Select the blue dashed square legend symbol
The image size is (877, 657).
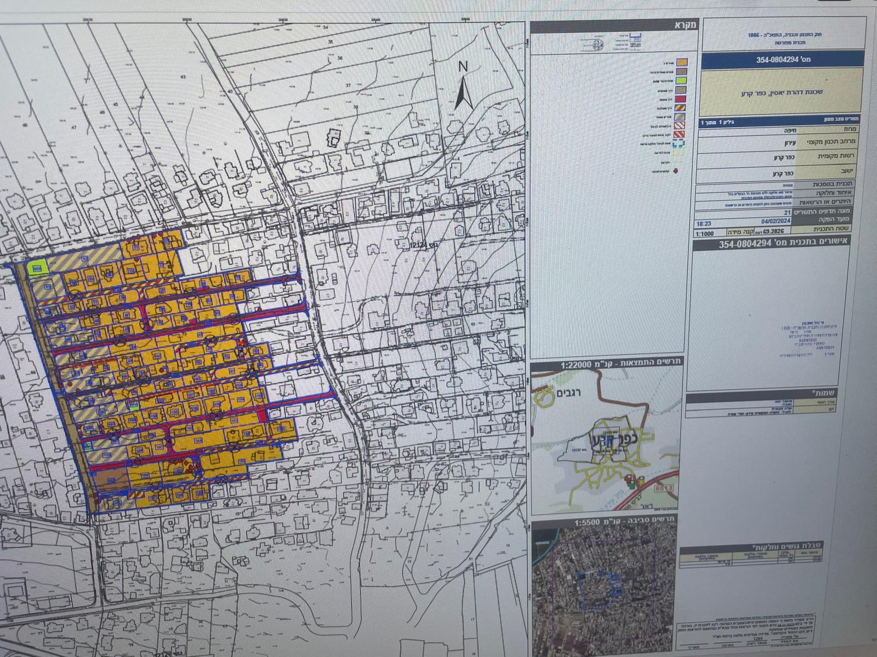(678, 144)
